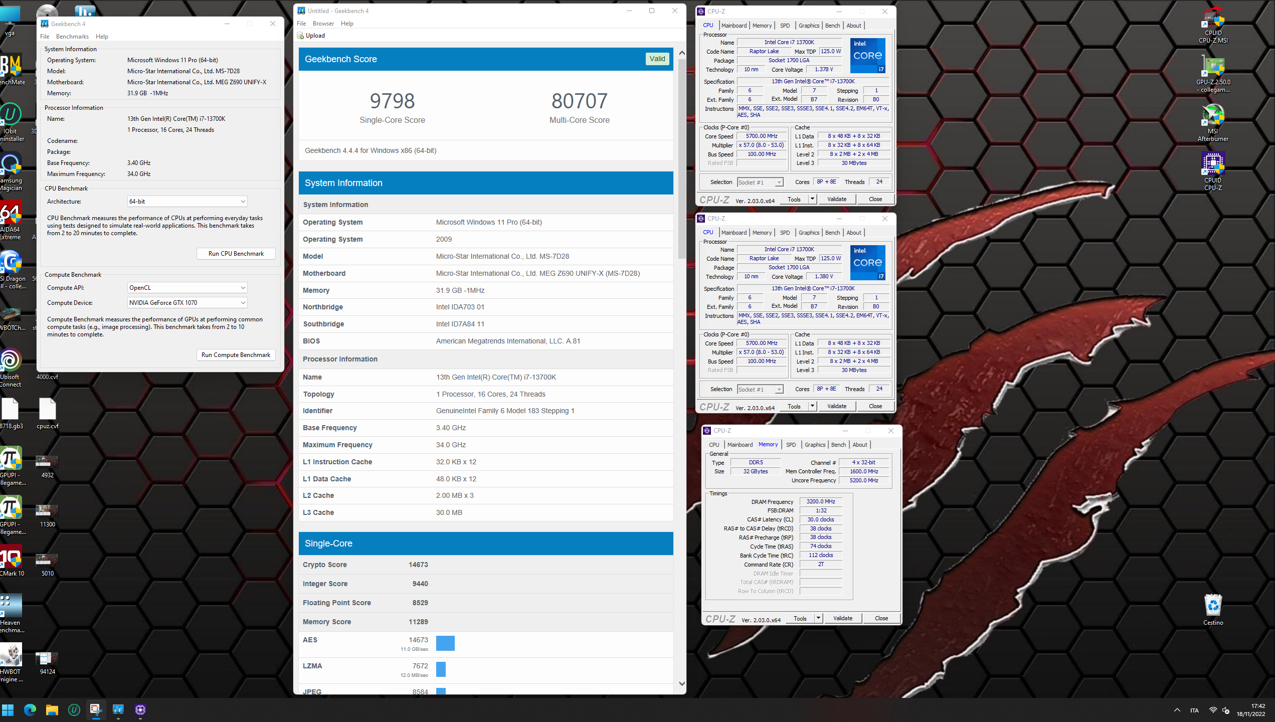Open the Architecture 64-bit dropdown
This screenshot has width=1275, height=722.
pos(187,202)
